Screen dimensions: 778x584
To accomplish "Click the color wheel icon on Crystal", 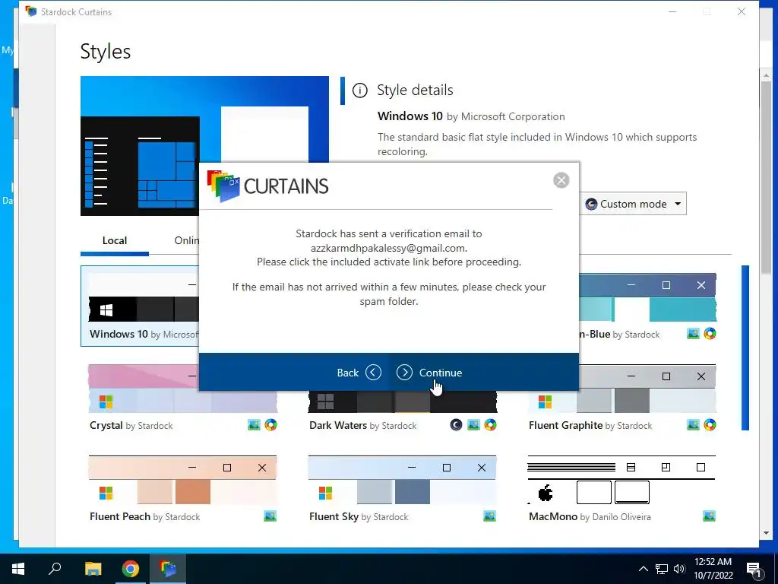I will pyautogui.click(x=271, y=425).
